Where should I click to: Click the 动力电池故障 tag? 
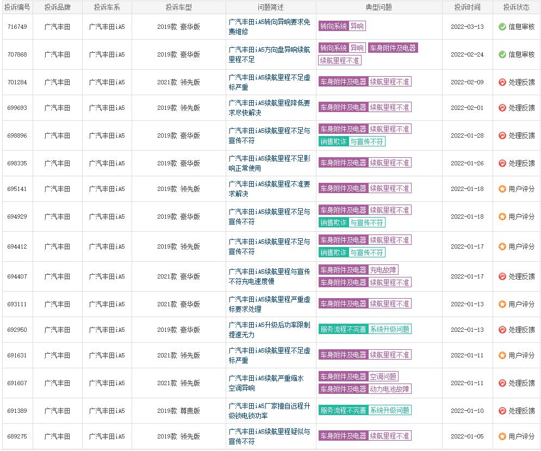click(x=390, y=389)
